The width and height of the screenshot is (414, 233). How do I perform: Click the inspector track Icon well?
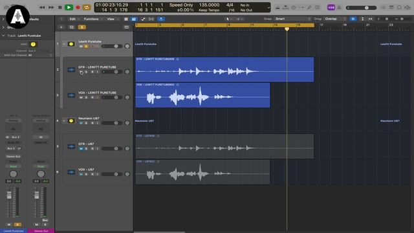point(33,44)
